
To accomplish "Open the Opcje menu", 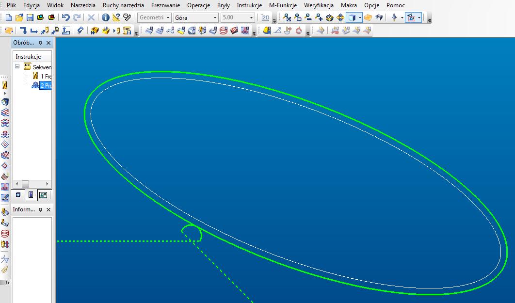I will 372,5.
